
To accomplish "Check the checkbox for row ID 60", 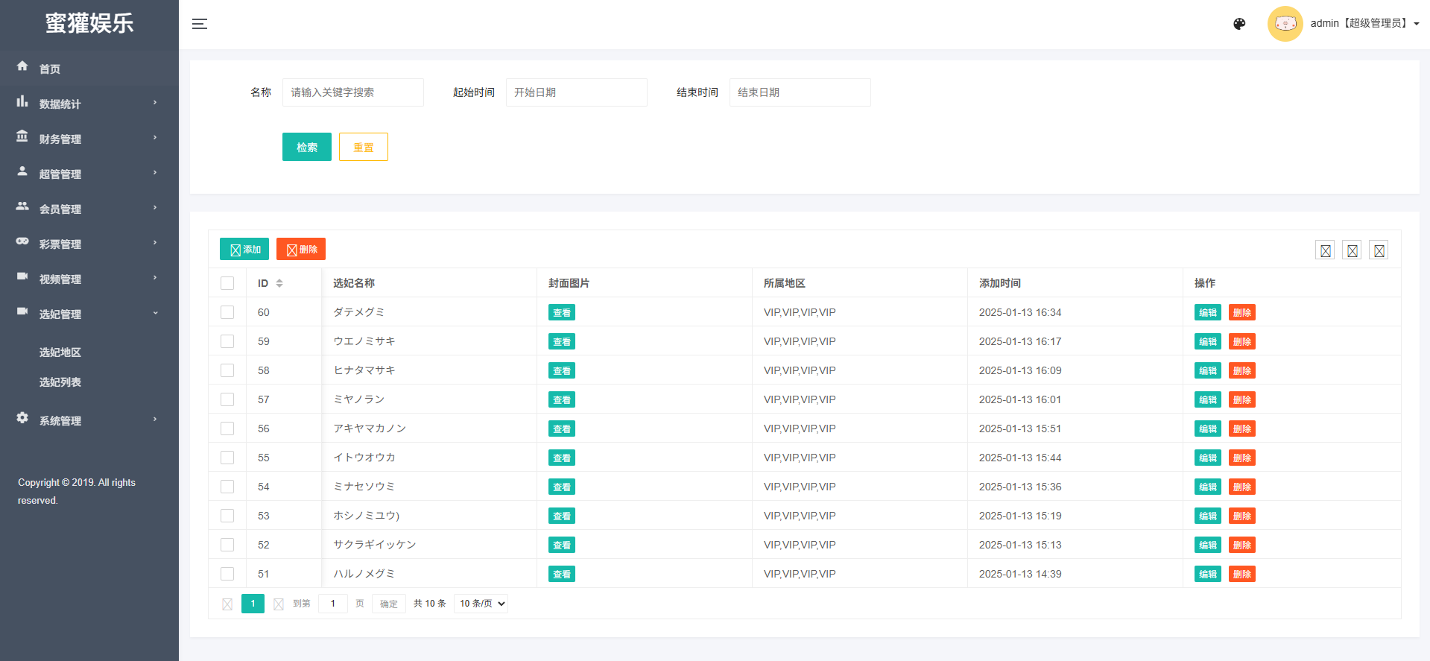I will 227,312.
